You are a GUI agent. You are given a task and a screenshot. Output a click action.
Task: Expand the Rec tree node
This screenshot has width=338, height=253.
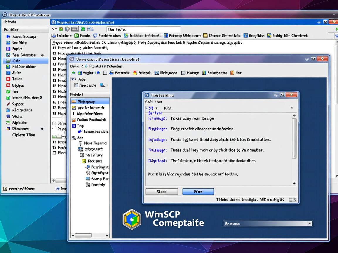pos(74,138)
